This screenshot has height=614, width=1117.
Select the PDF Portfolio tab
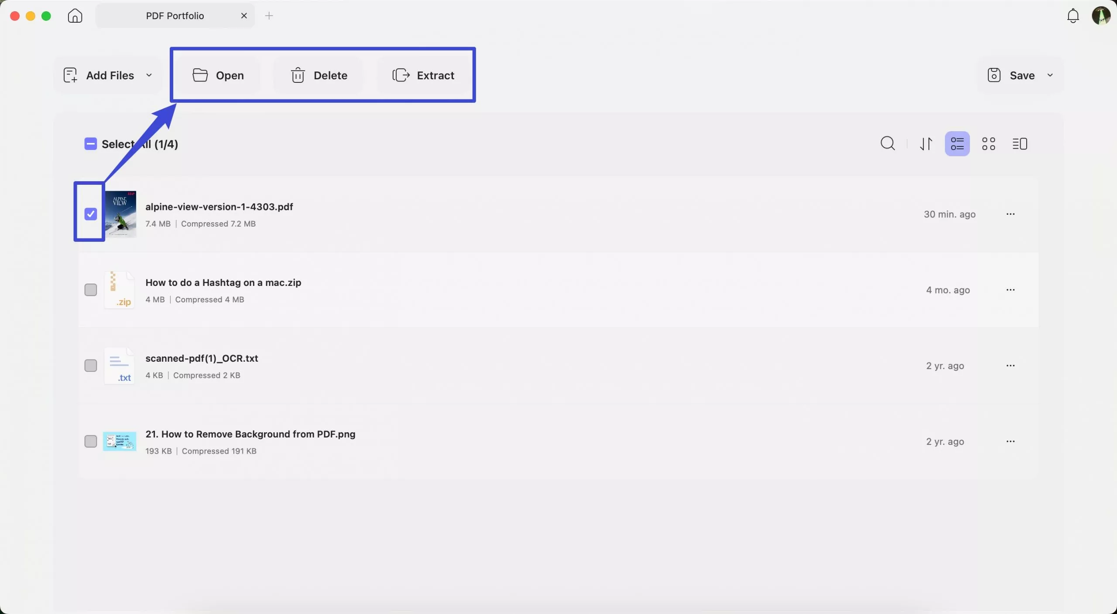click(175, 16)
